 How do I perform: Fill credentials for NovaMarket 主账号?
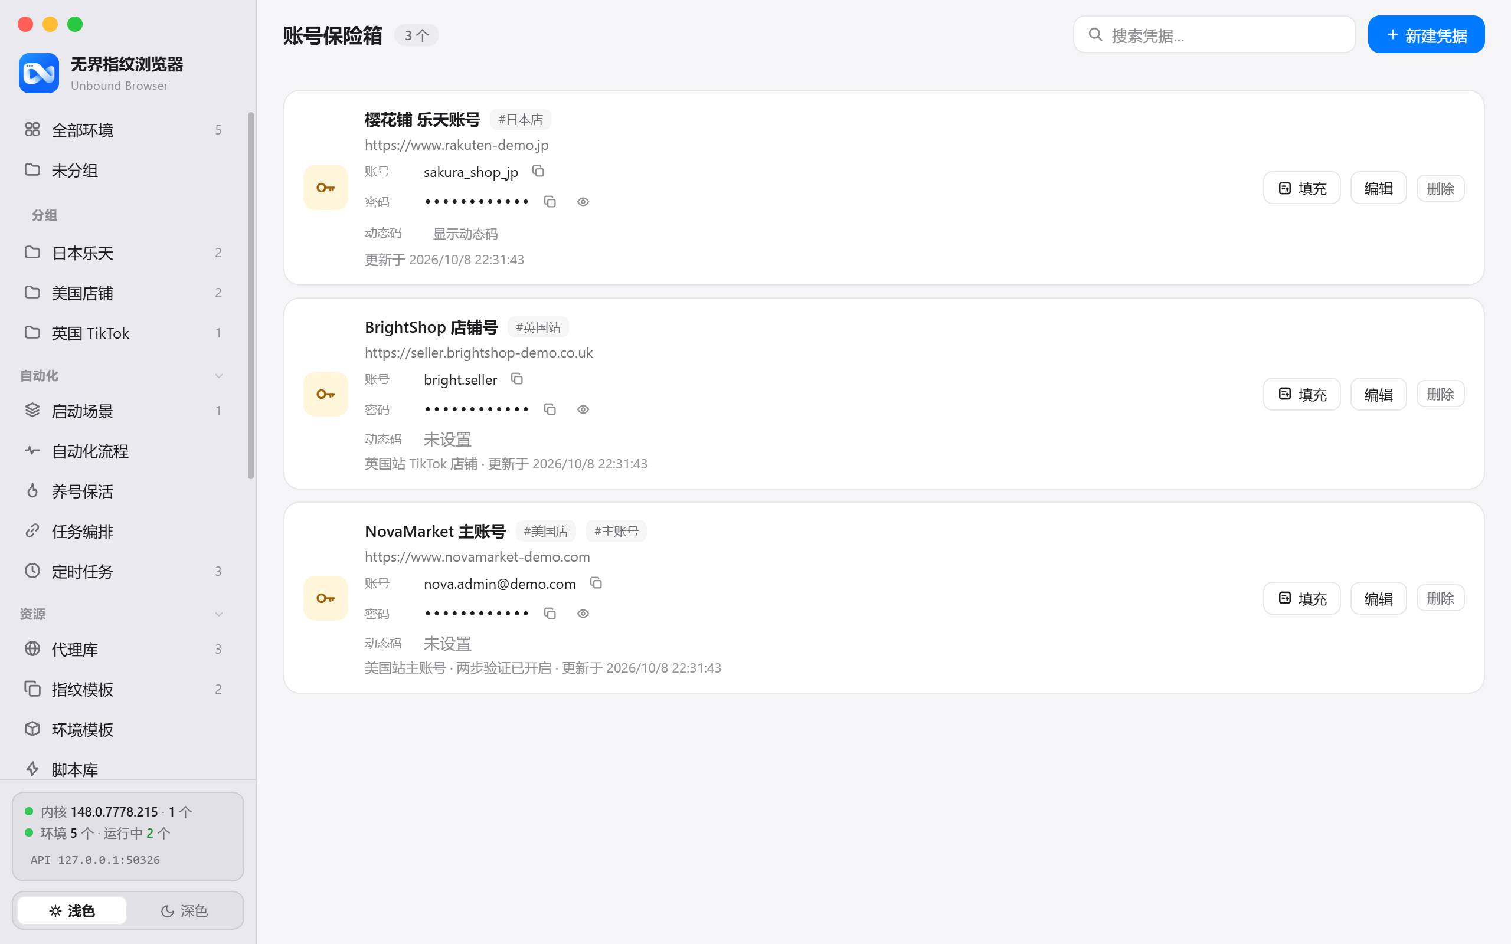click(x=1301, y=598)
